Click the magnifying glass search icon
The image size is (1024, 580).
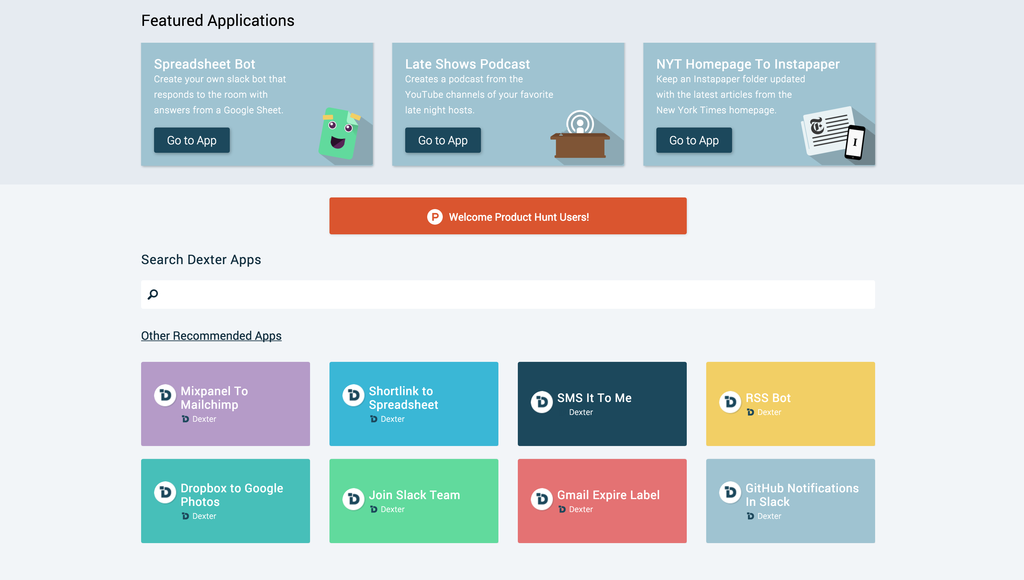point(153,295)
